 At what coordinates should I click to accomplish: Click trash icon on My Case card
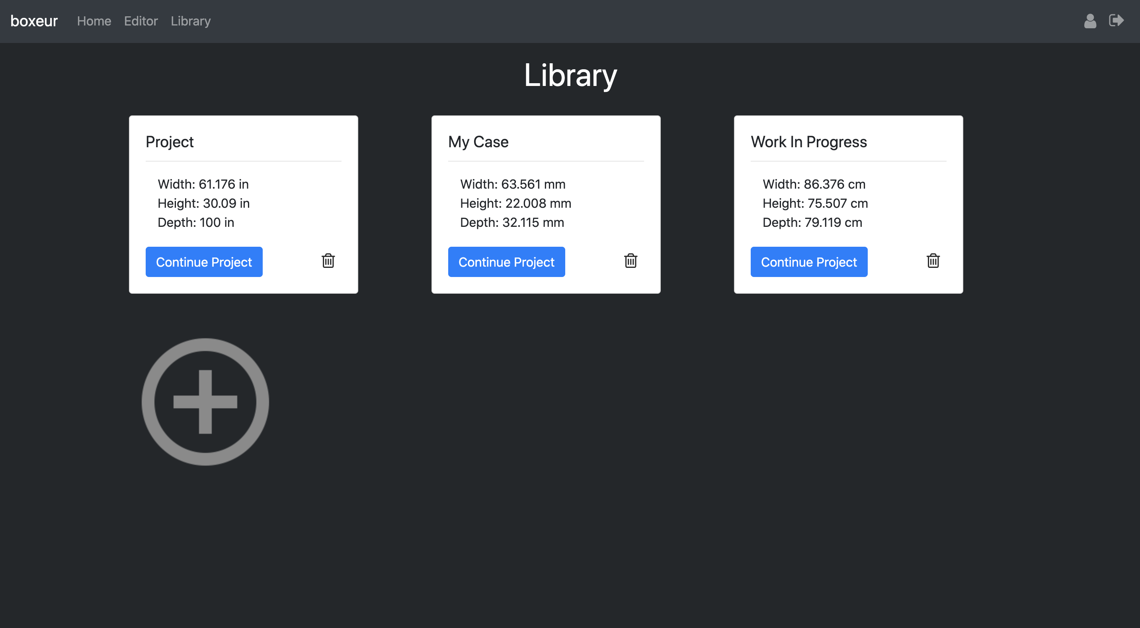click(x=631, y=261)
